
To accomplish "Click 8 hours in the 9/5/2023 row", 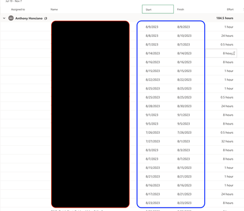I will click(228, 124).
